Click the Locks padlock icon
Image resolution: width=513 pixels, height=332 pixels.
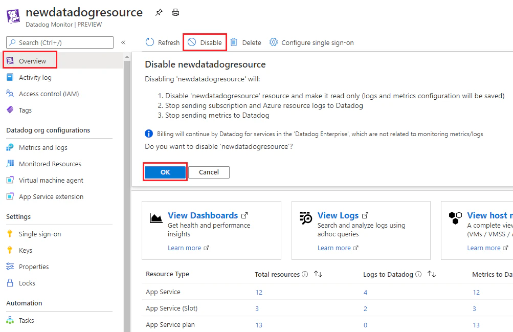point(10,282)
